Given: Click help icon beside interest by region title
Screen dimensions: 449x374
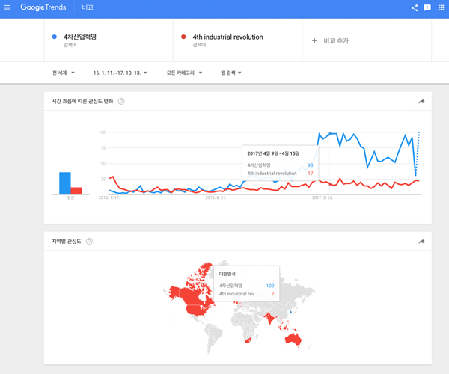Looking at the screenshot, I should click(x=89, y=241).
